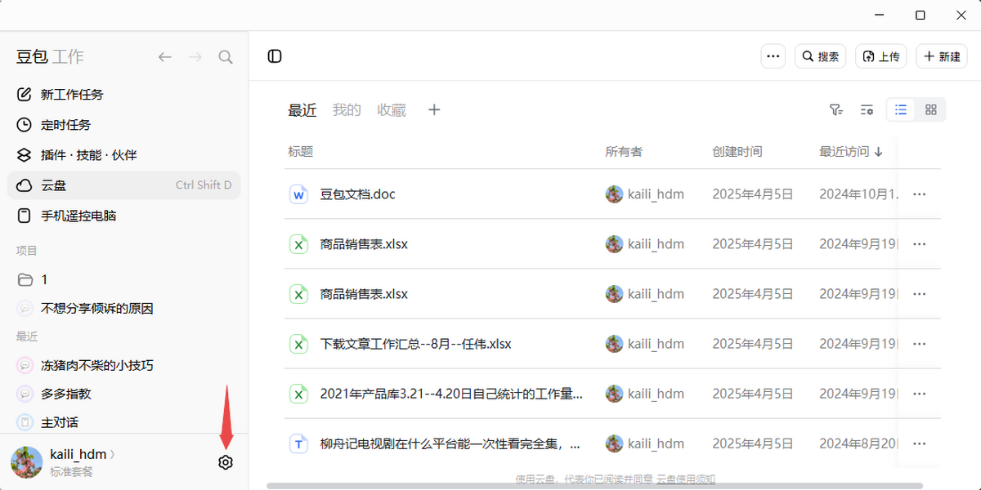Switch to grid view
The image size is (981, 490).
click(930, 109)
